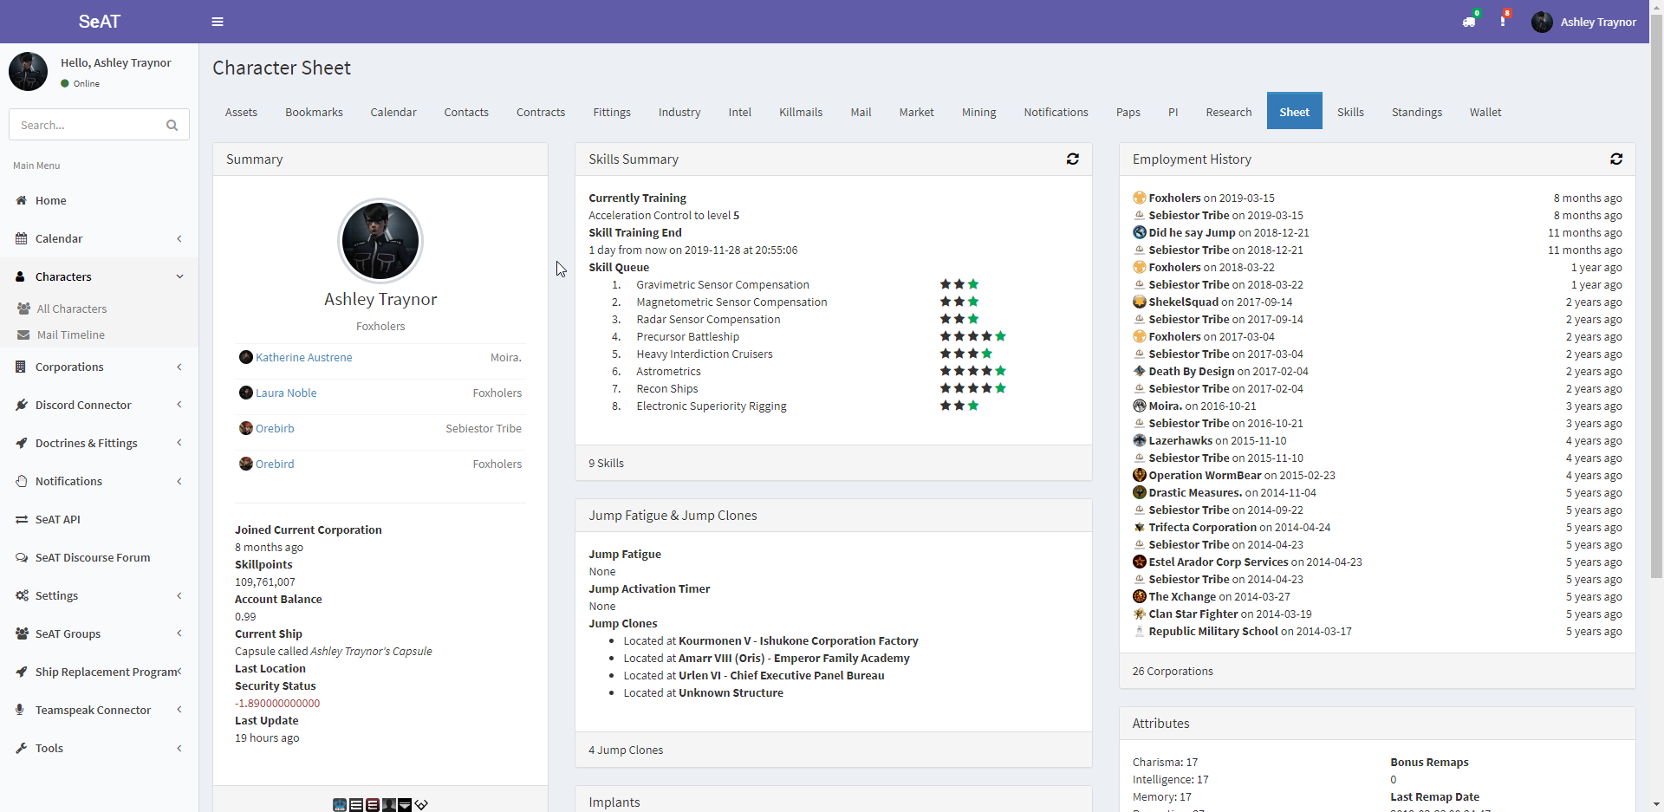
Task: Click the Tools wrench icon in the sidebar
Action: click(21, 748)
